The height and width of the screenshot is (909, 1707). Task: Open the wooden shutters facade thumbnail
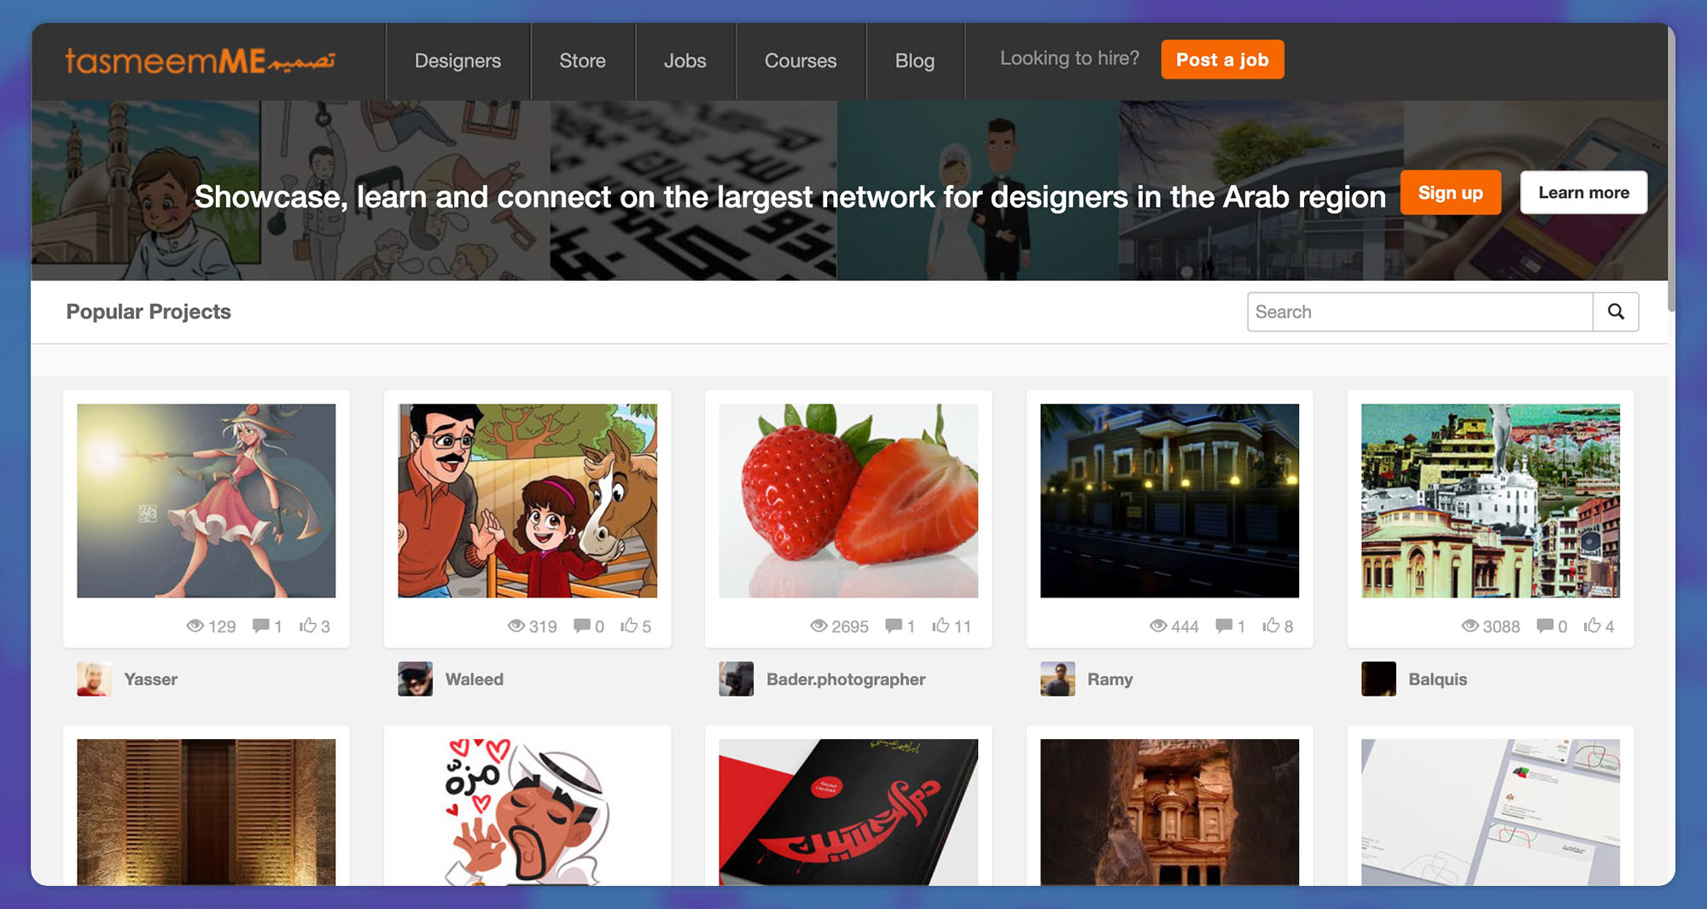[x=207, y=813]
